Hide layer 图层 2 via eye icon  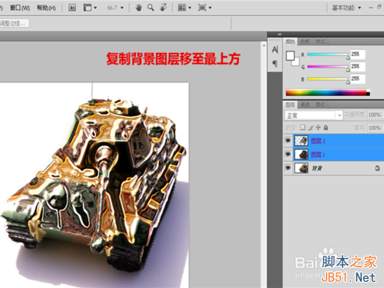[x=288, y=141]
